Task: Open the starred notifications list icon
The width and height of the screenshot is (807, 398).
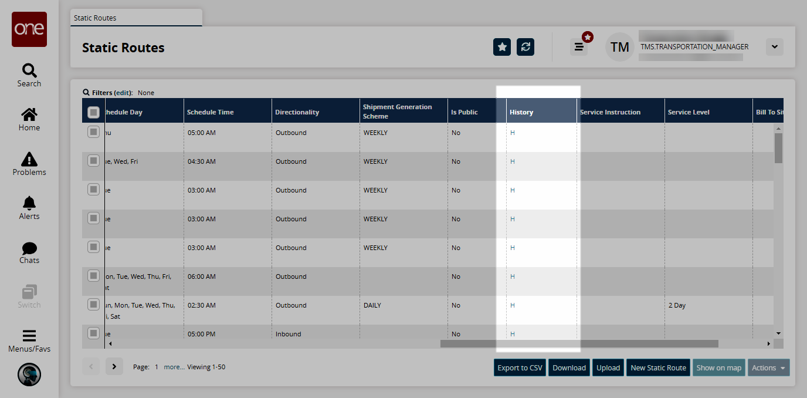Action: pos(579,47)
